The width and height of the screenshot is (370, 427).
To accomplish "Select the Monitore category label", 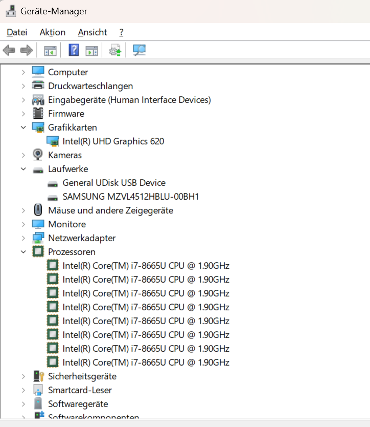I will point(67,224).
